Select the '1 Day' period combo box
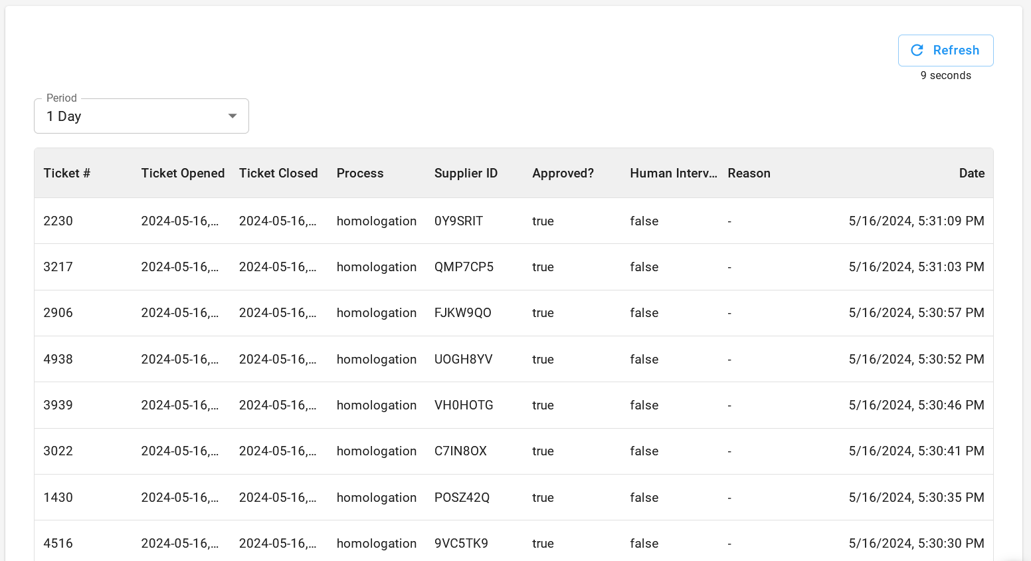This screenshot has width=1031, height=561. 133,116
